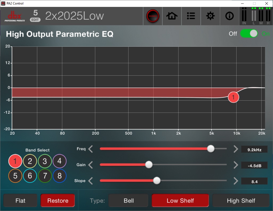Click the preset 5 EDIT badge
This screenshot has width=273, height=211.
35,16
